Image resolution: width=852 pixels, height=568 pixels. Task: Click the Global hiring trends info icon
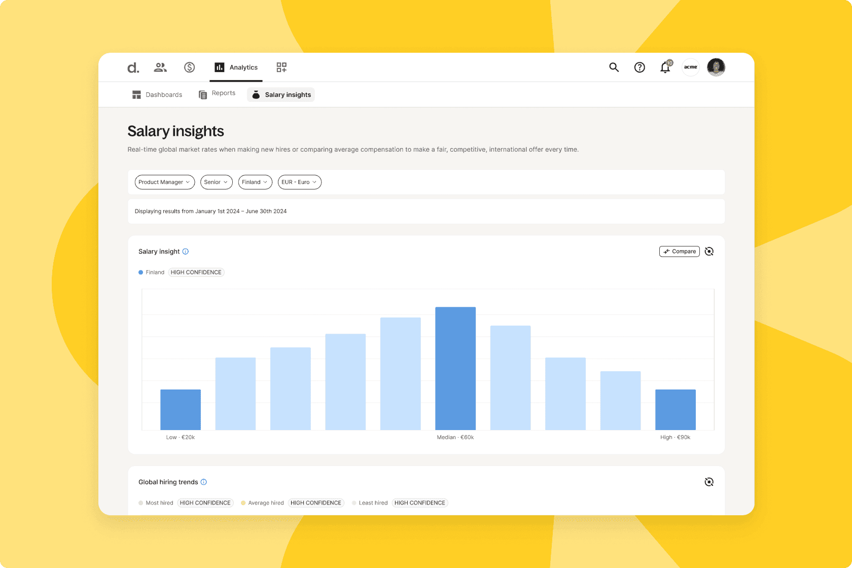[x=204, y=482]
